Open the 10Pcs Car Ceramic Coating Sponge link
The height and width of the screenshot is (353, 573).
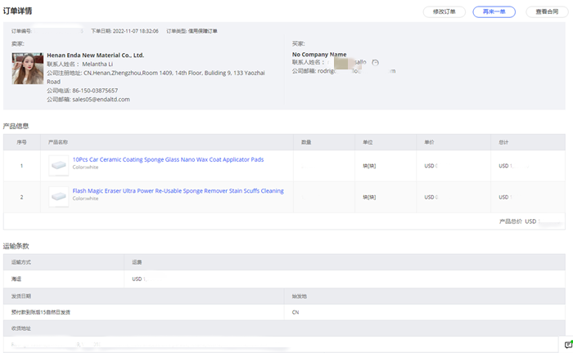click(168, 159)
